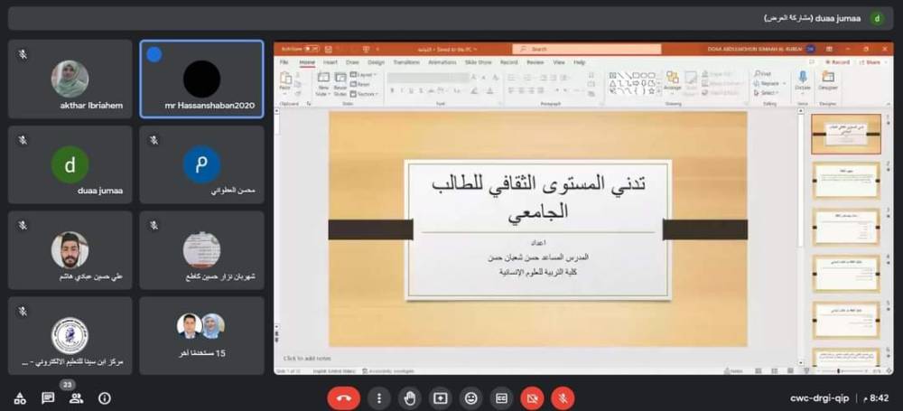Open the emoji reactions button
The image size is (903, 411).
click(470, 397)
